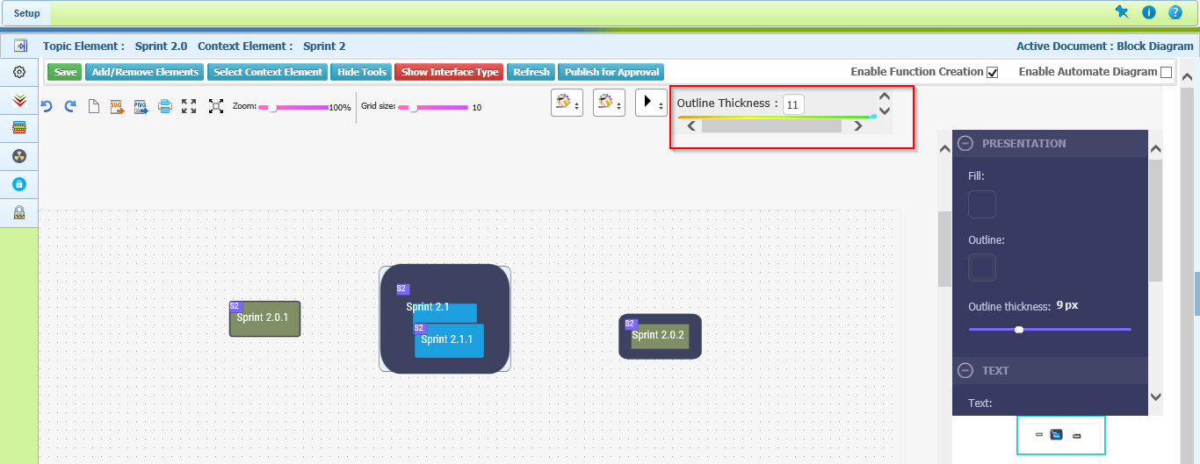
Task: Open the gear settings sidebar icon
Action: 19,72
